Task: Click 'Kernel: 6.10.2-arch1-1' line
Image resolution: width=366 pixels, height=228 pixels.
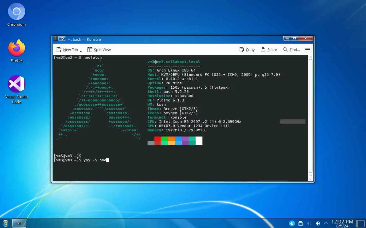Action: coord(173,79)
